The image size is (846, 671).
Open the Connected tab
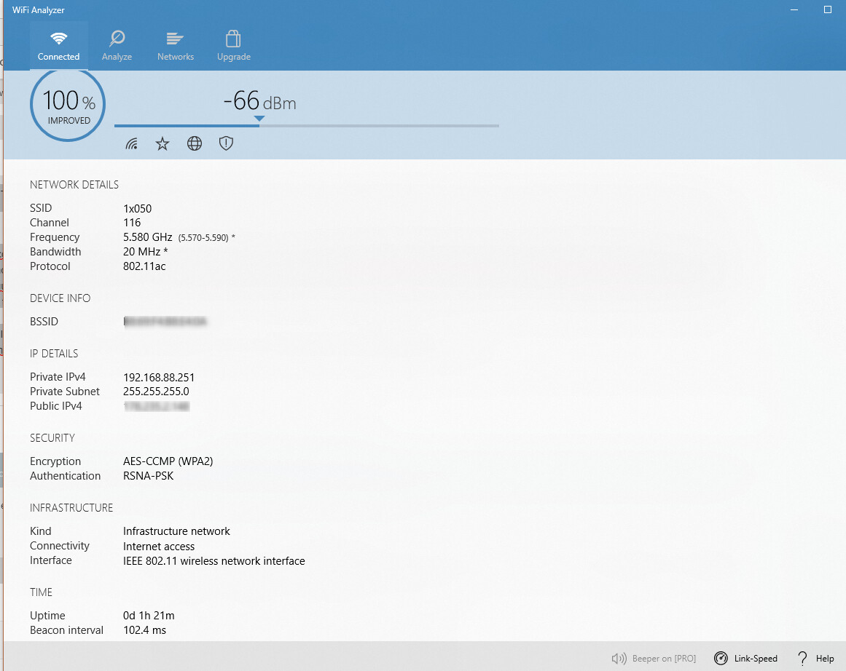click(58, 46)
